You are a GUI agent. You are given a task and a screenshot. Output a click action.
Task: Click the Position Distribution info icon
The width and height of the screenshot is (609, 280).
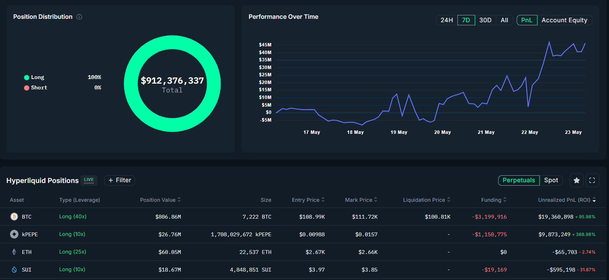(x=79, y=17)
